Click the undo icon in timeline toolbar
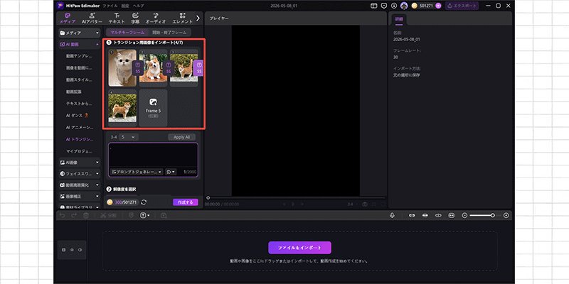The image size is (569, 284). coord(63,215)
